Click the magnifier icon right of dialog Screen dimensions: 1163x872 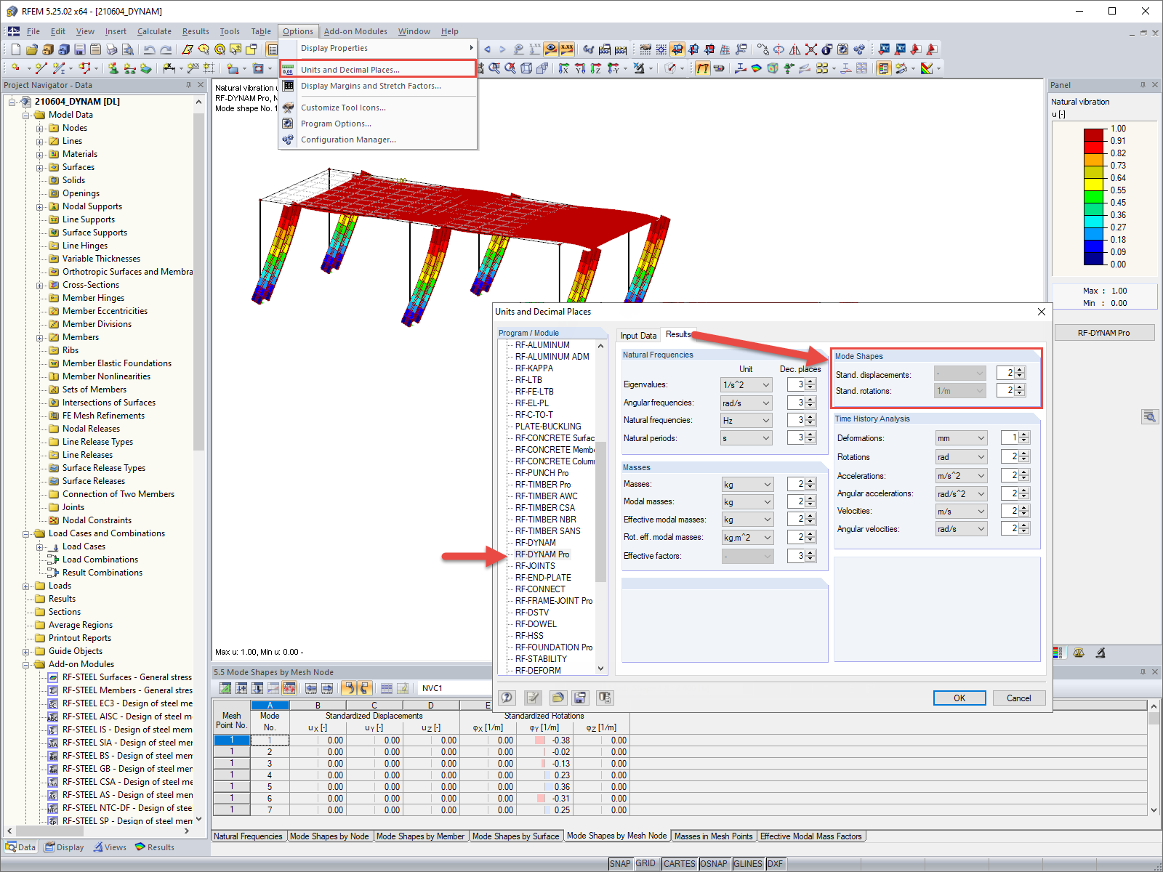(1150, 416)
